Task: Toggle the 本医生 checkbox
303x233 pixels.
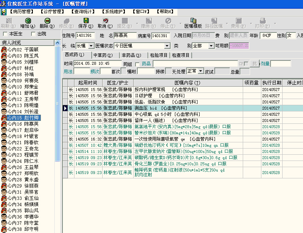Action: point(5,34)
